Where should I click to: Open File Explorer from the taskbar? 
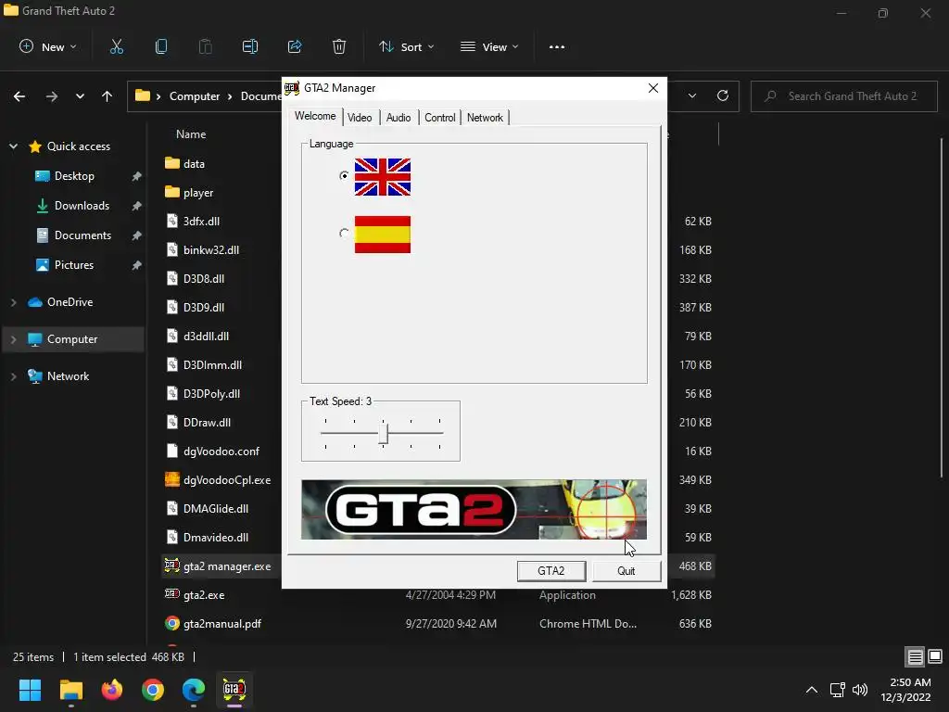[70, 690]
